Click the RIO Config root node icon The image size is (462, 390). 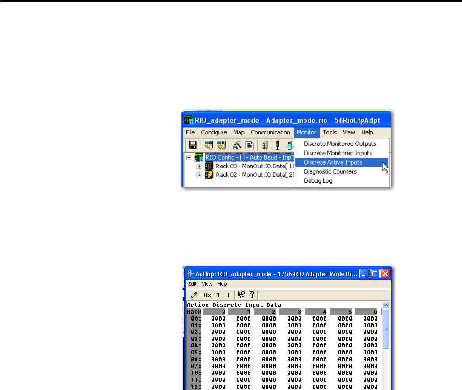click(x=199, y=157)
